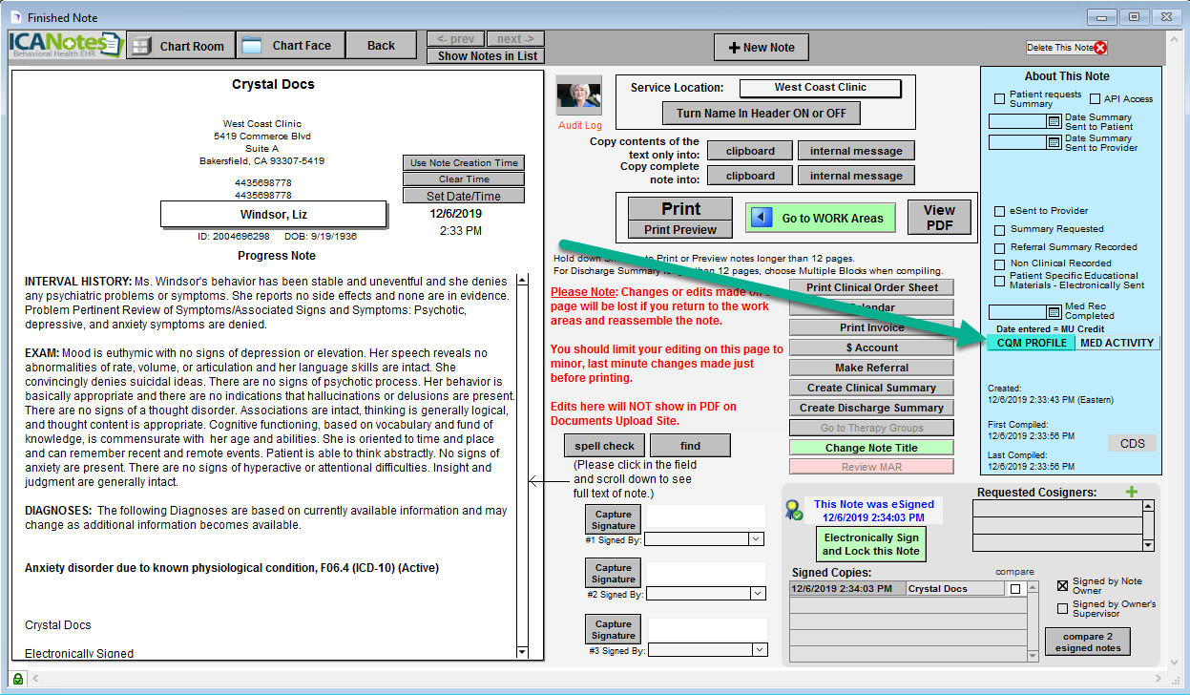Screen dimensions: 1190x695
Task: Click the ICANotes logo
Action: tap(66, 46)
